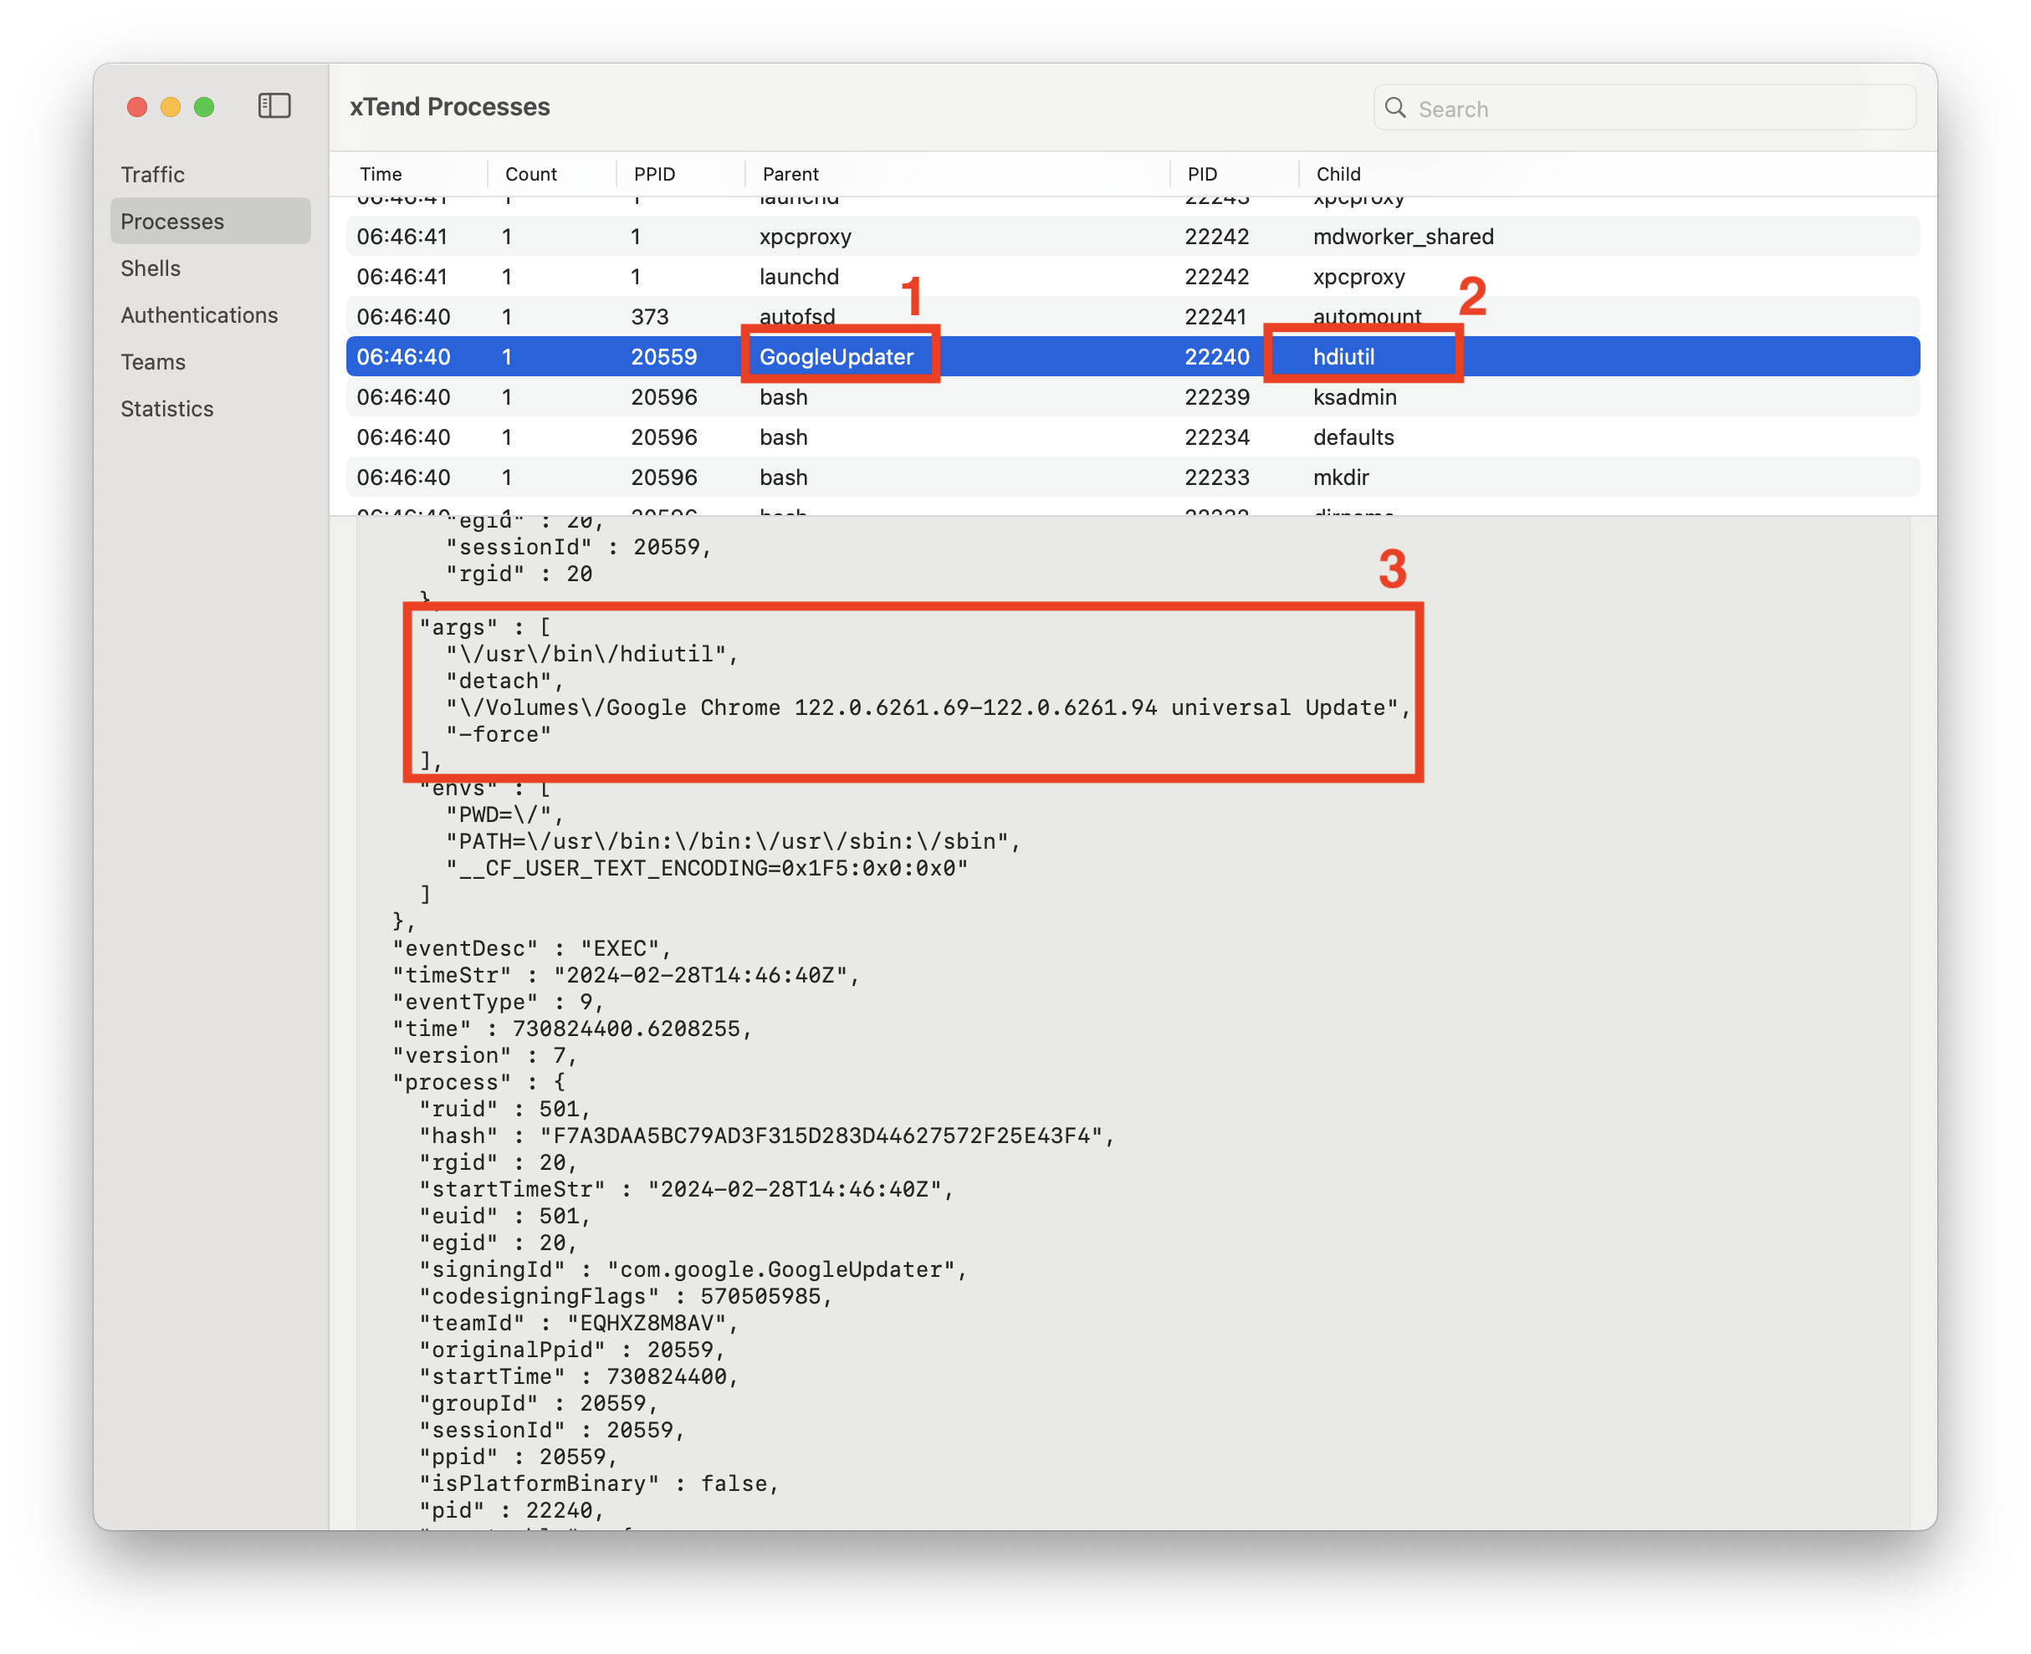Sort table by Parent column header
The image size is (2031, 1654).
coord(790,175)
